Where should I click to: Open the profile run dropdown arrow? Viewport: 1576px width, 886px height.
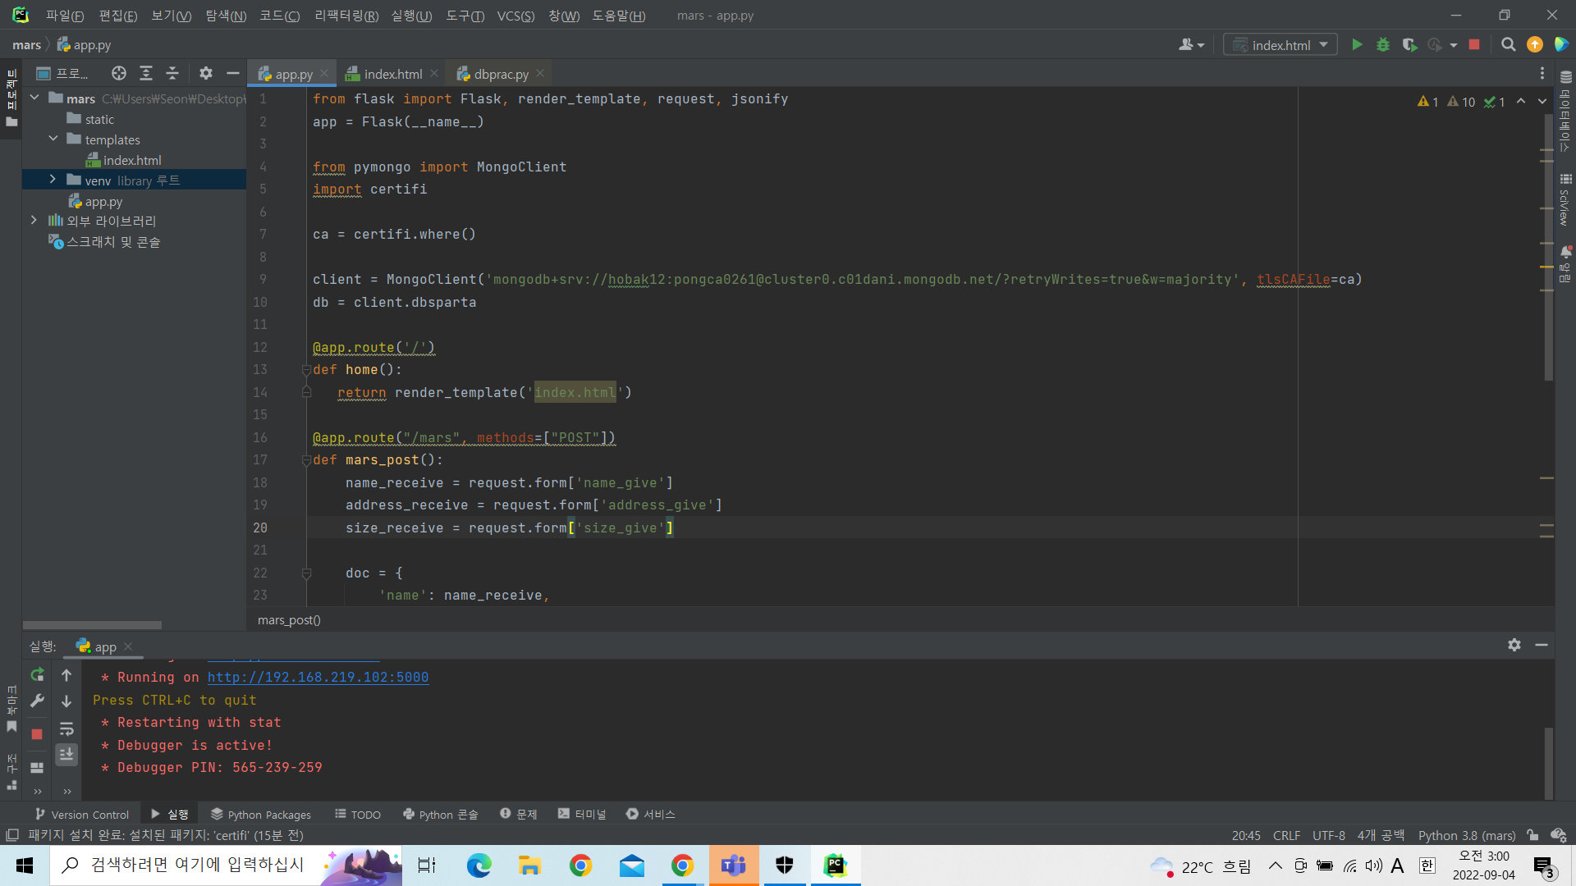[1454, 45]
